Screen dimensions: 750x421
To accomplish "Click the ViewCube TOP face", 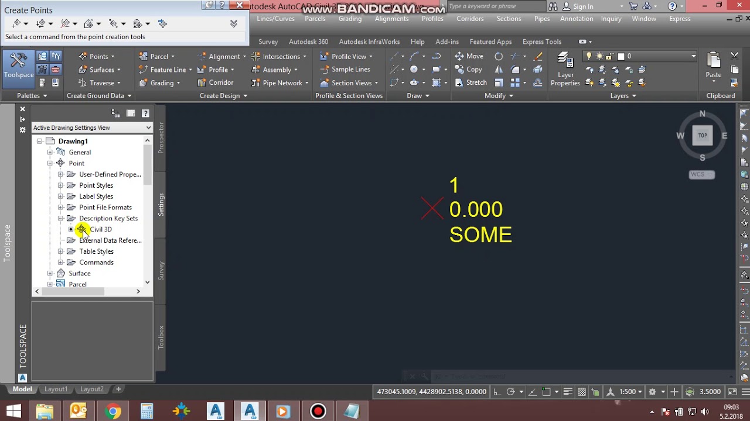I will (x=702, y=135).
